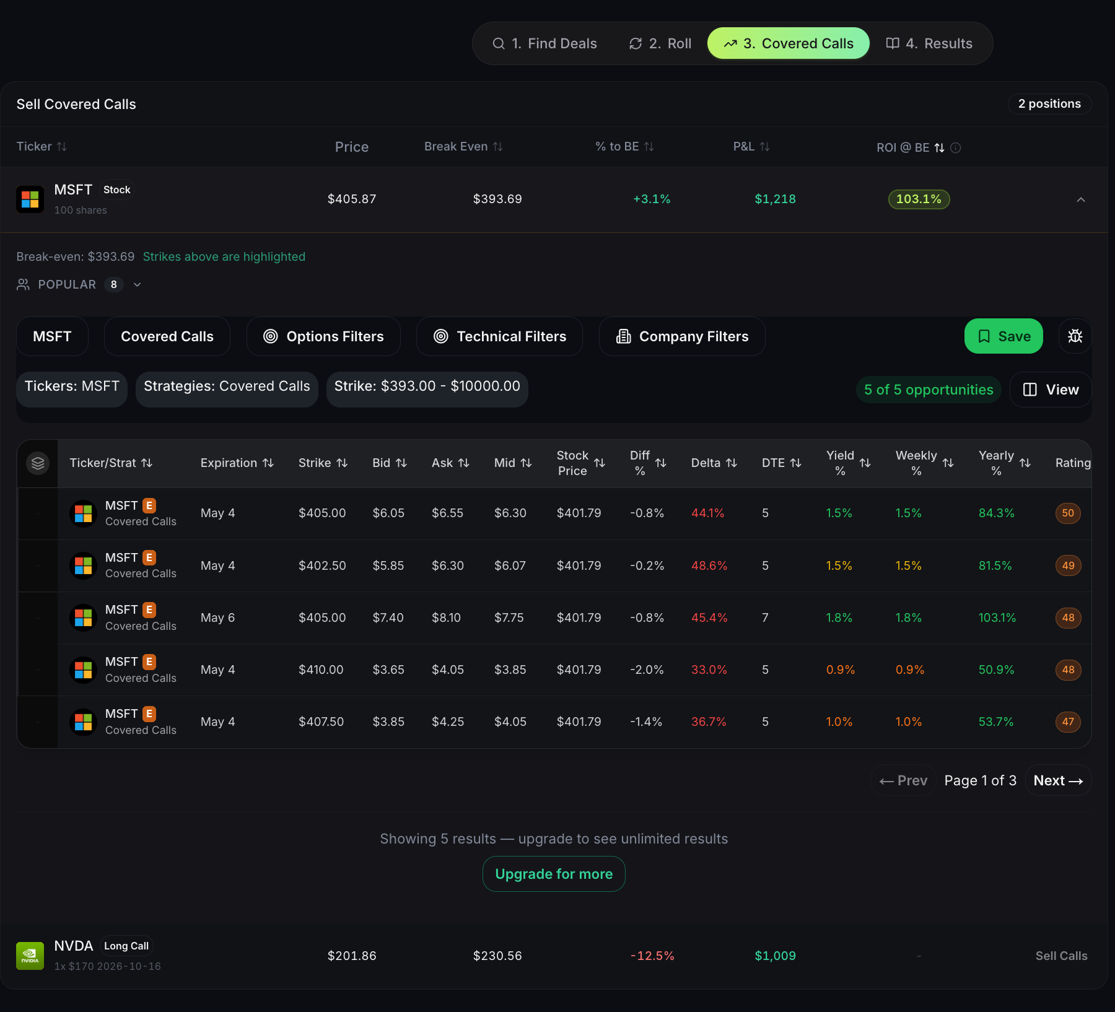Screen dimensions: 1115x1012
Task: Click the NVDA Long Call tag
Action: (126, 946)
